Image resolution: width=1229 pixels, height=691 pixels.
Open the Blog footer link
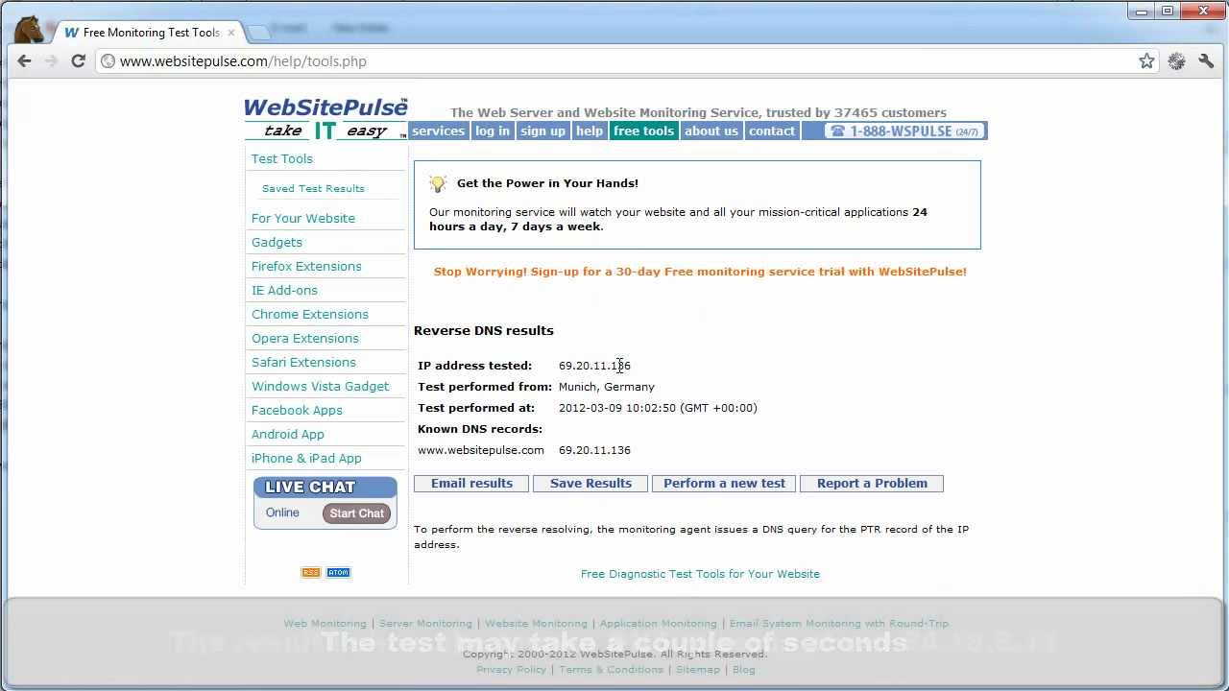pyautogui.click(x=743, y=670)
